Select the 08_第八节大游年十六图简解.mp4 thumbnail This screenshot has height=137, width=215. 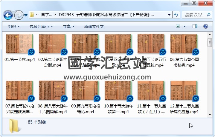tap(52, 90)
